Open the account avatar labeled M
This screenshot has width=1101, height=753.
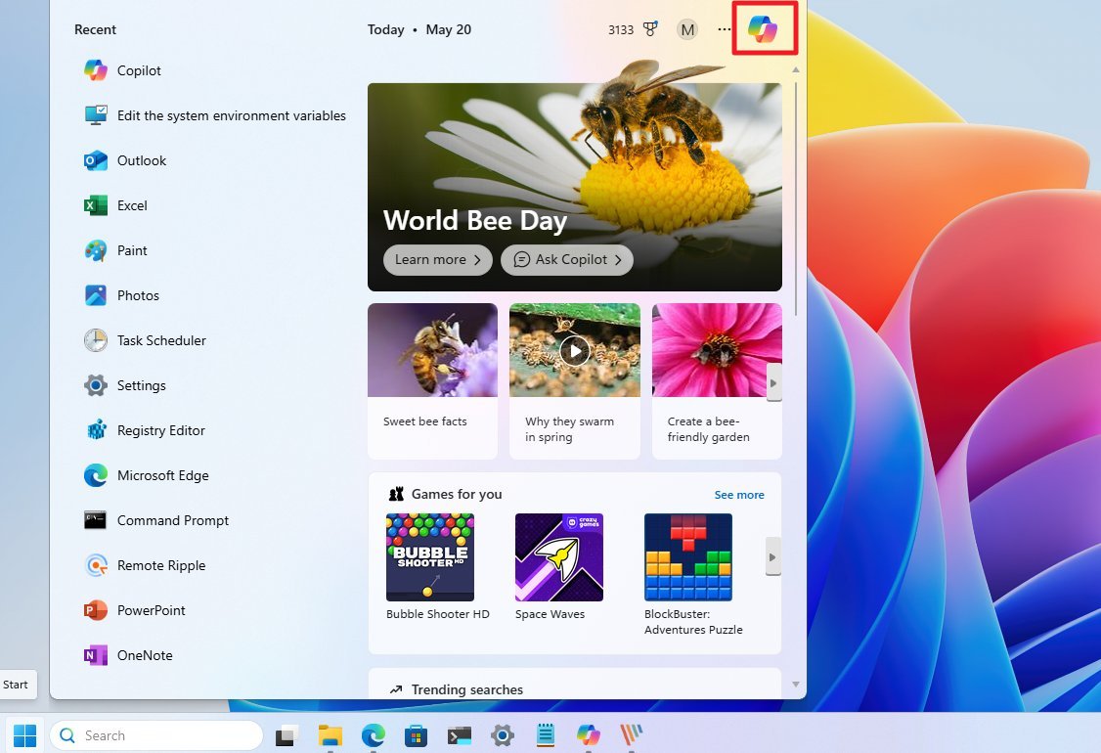click(x=686, y=29)
